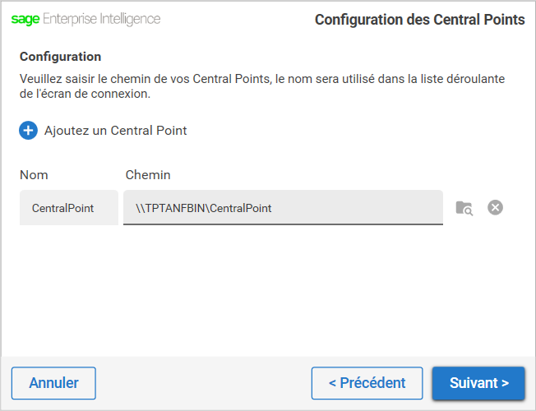Screen dimensions: 536x411
Task: Go forward with the Suivant button
Action: 478,383
